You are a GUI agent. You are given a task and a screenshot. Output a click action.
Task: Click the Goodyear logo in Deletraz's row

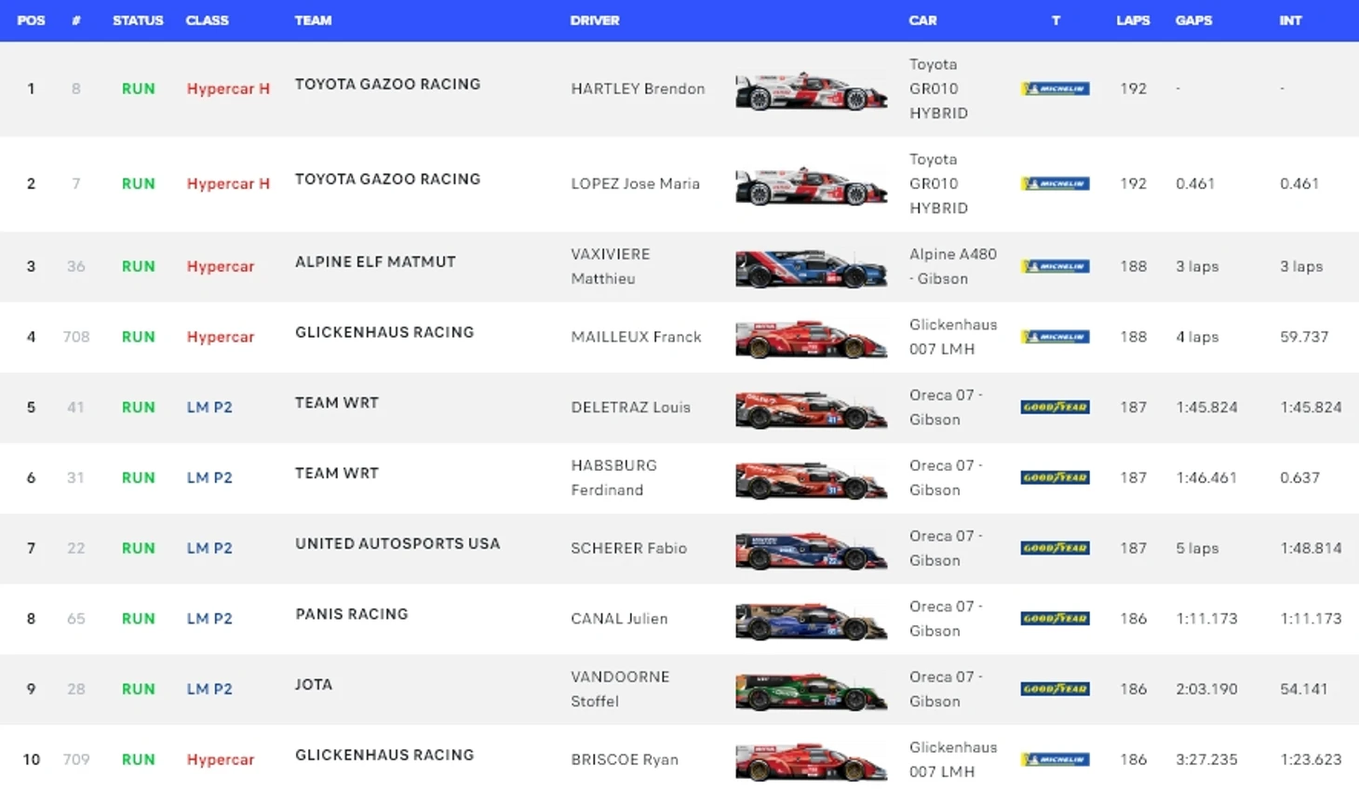tap(1055, 407)
